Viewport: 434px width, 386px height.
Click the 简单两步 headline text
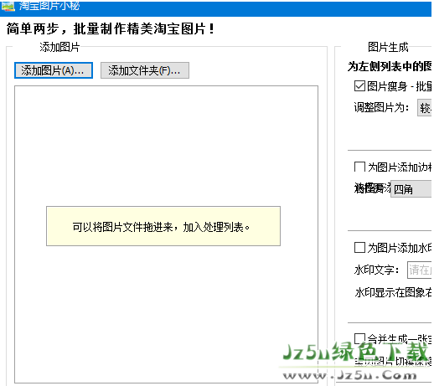point(111,28)
